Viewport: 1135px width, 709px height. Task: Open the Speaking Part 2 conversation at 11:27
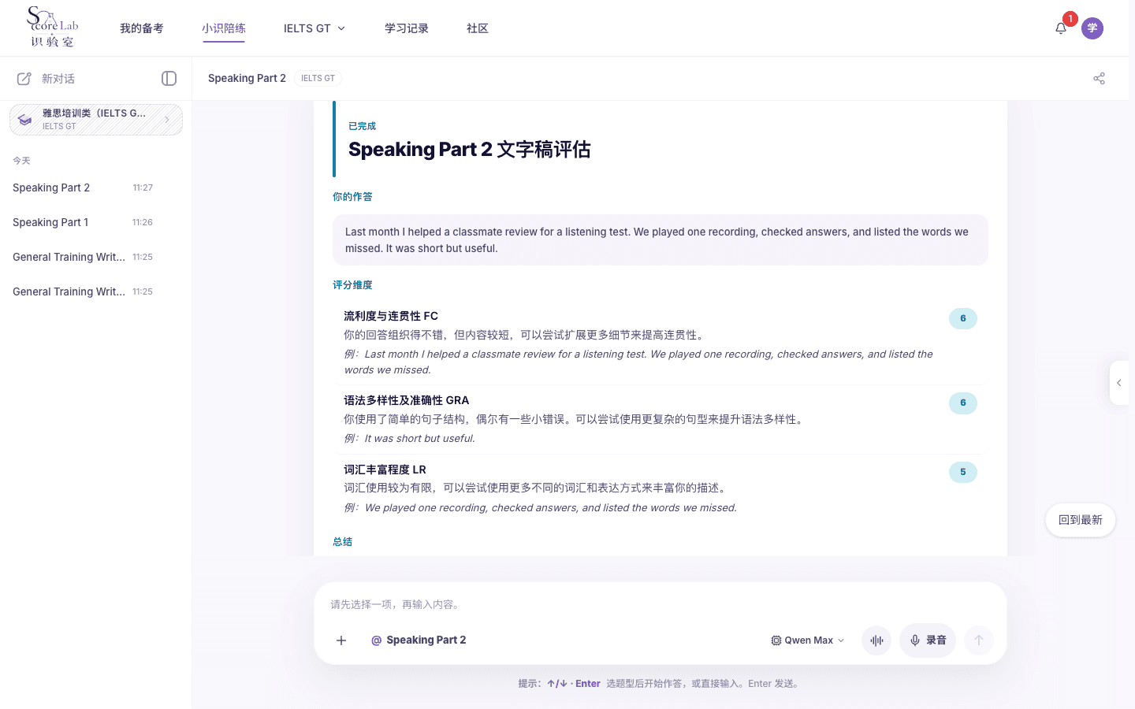(x=84, y=187)
